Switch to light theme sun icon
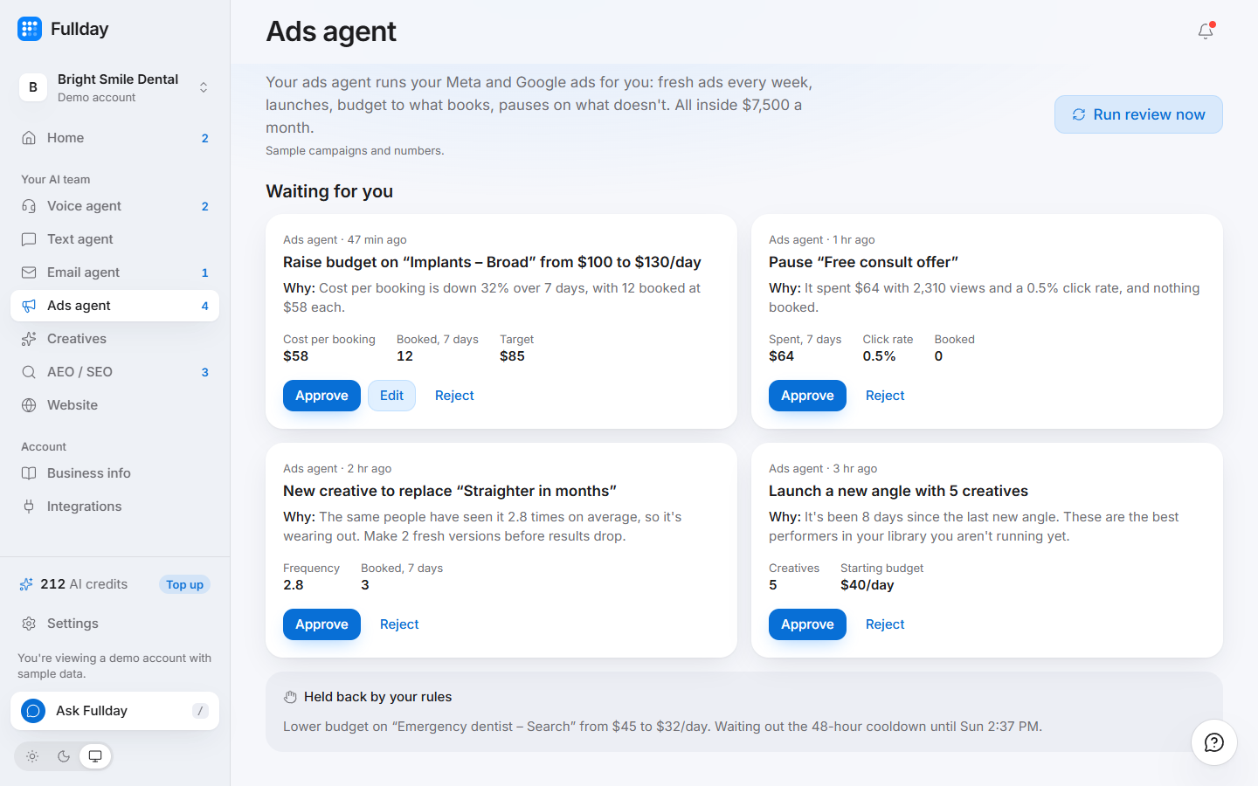 tap(32, 756)
